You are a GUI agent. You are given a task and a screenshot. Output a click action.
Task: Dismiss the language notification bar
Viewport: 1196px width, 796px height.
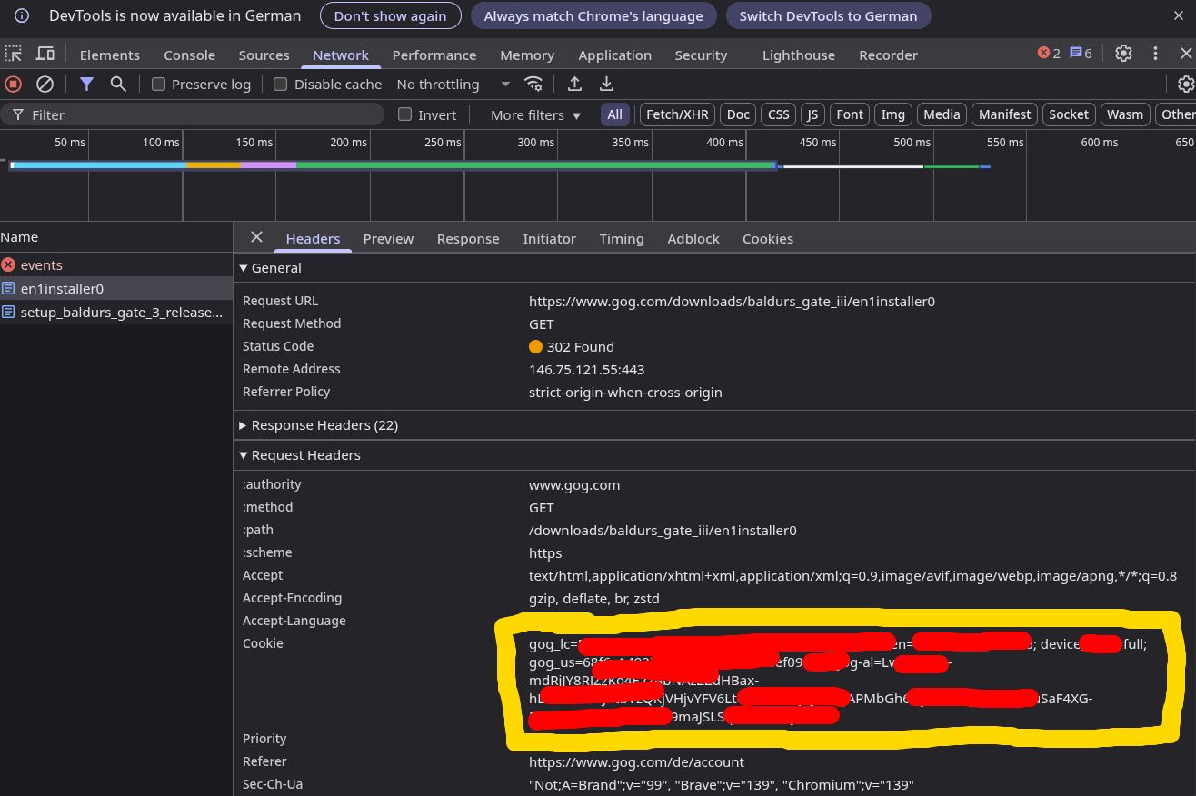(x=1179, y=15)
